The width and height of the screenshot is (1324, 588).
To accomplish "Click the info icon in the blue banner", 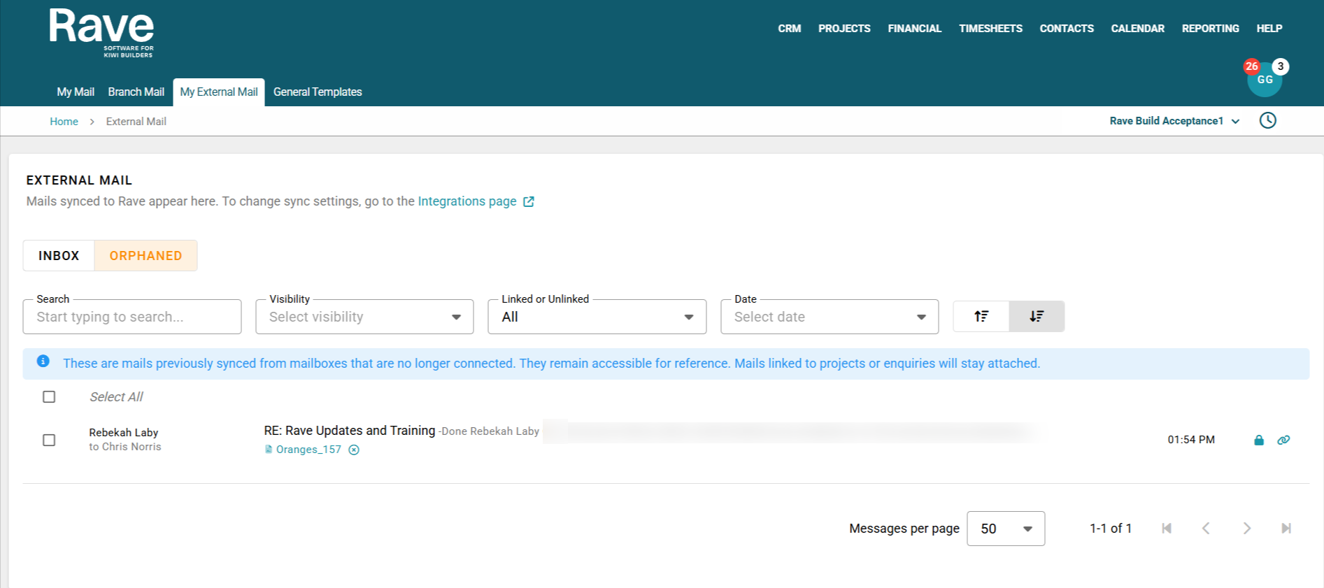I will pyautogui.click(x=43, y=361).
